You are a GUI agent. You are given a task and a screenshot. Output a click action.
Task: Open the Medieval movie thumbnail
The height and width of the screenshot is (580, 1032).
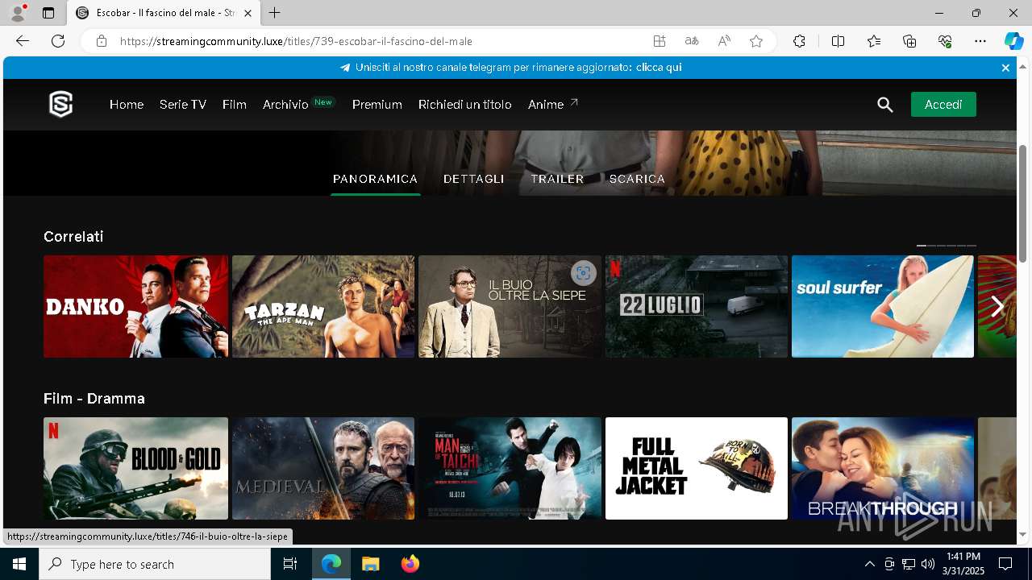323,468
